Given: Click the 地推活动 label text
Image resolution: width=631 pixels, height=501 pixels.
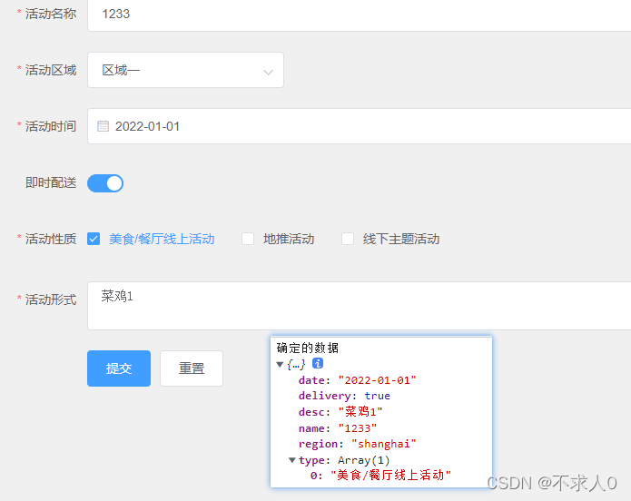Looking at the screenshot, I should click(289, 239).
